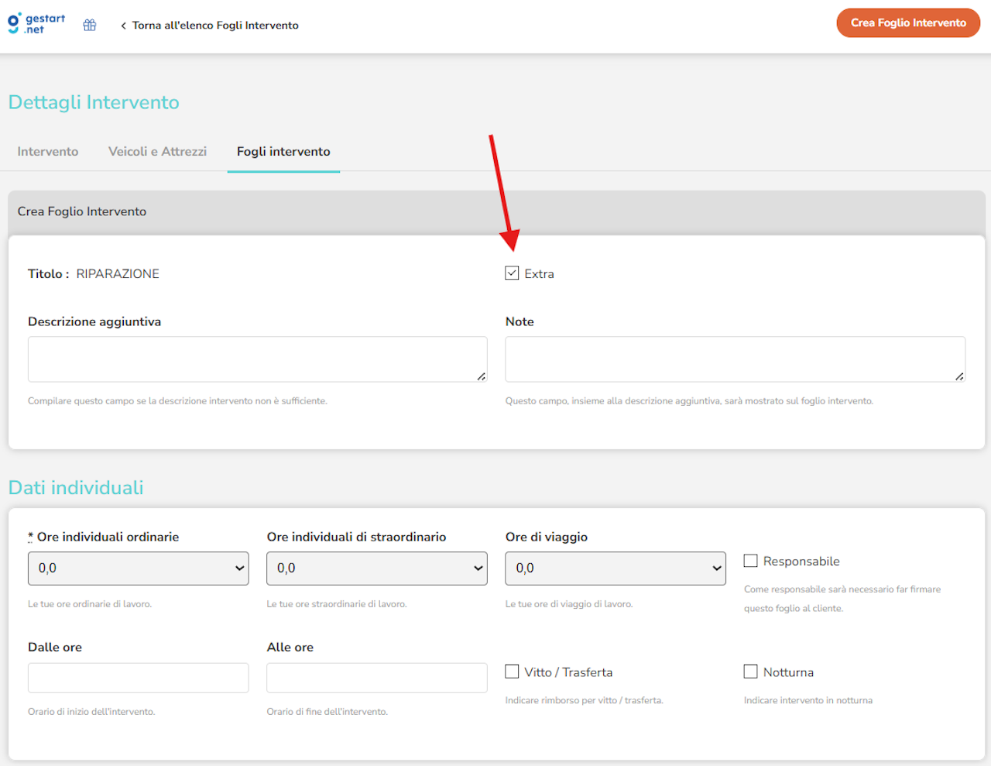Tick the Notturna checkbox

[750, 672]
